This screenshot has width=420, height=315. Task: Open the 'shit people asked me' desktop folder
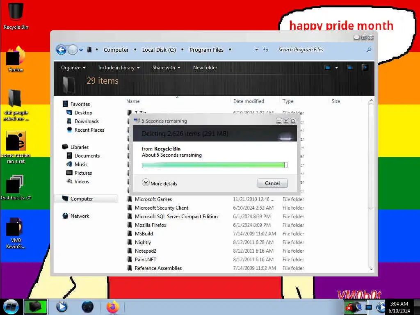[x=16, y=105]
